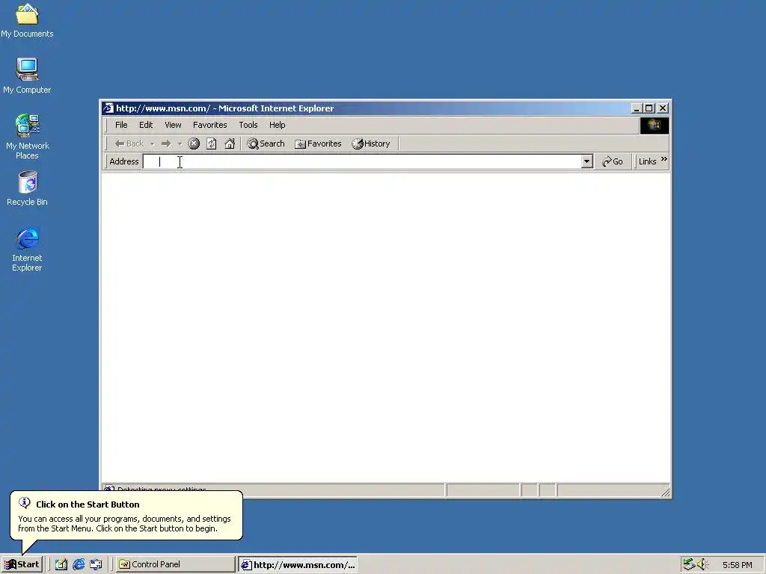Open the Help menu

point(277,125)
